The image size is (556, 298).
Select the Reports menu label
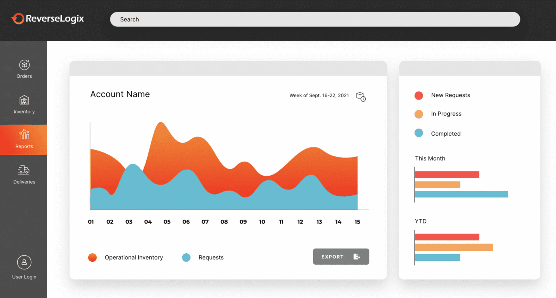tap(24, 146)
